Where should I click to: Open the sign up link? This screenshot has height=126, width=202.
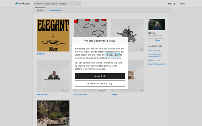(172, 4)
